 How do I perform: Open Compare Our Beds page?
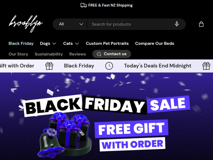click(x=154, y=43)
